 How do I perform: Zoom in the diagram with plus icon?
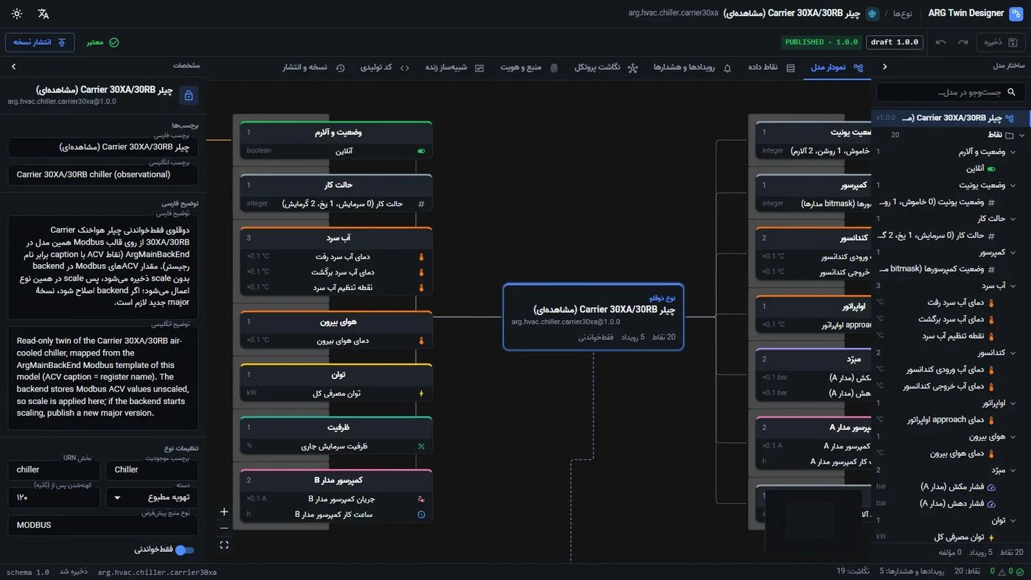tap(224, 512)
